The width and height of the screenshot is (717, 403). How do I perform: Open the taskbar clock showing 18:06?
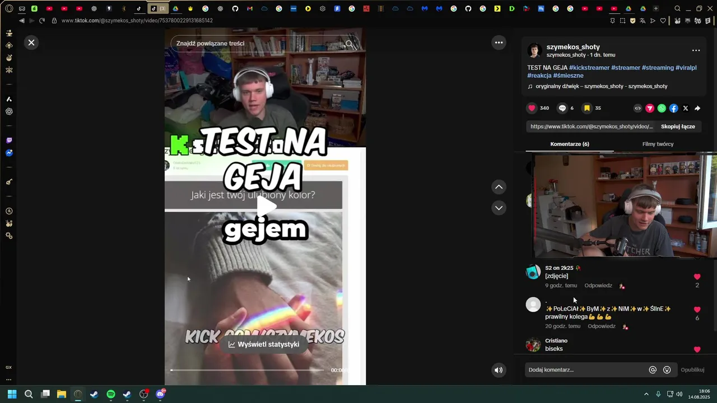point(699,394)
